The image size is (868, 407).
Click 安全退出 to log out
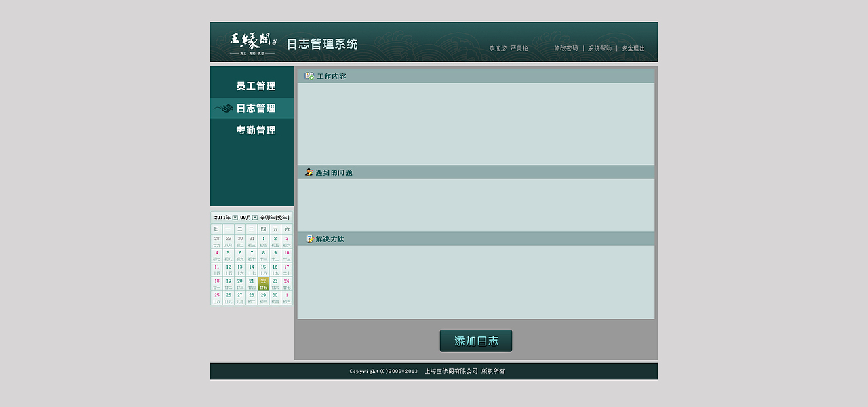pyautogui.click(x=632, y=48)
